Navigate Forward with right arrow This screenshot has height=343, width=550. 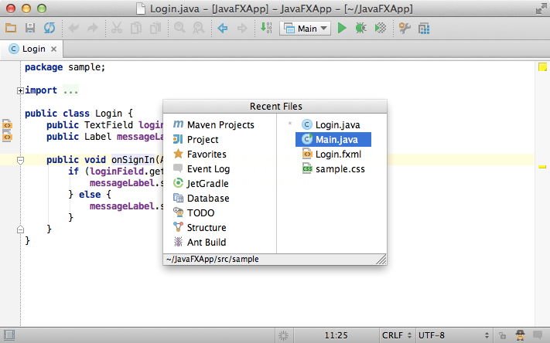click(242, 28)
